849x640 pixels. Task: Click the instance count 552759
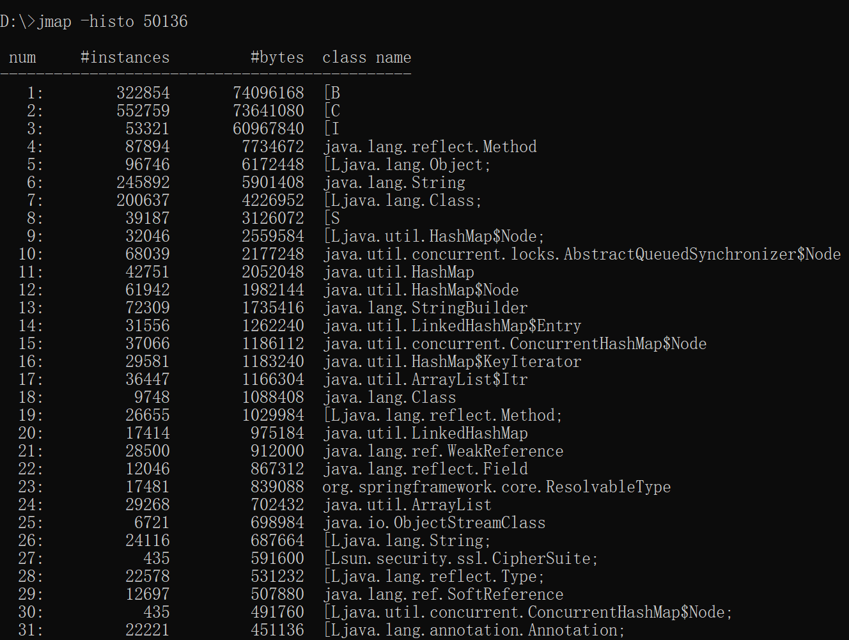pyautogui.click(x=143, y=111)
